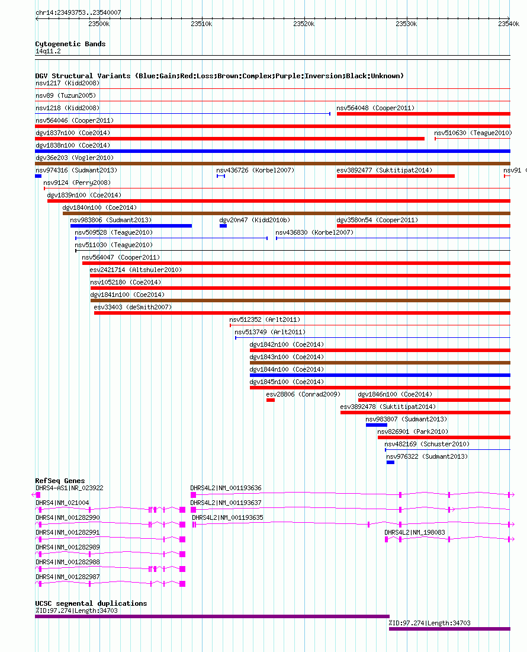Open transcript DHRS4|NM_001282987
The width and height of the screenshot is (527, 652).
(68, 577)
